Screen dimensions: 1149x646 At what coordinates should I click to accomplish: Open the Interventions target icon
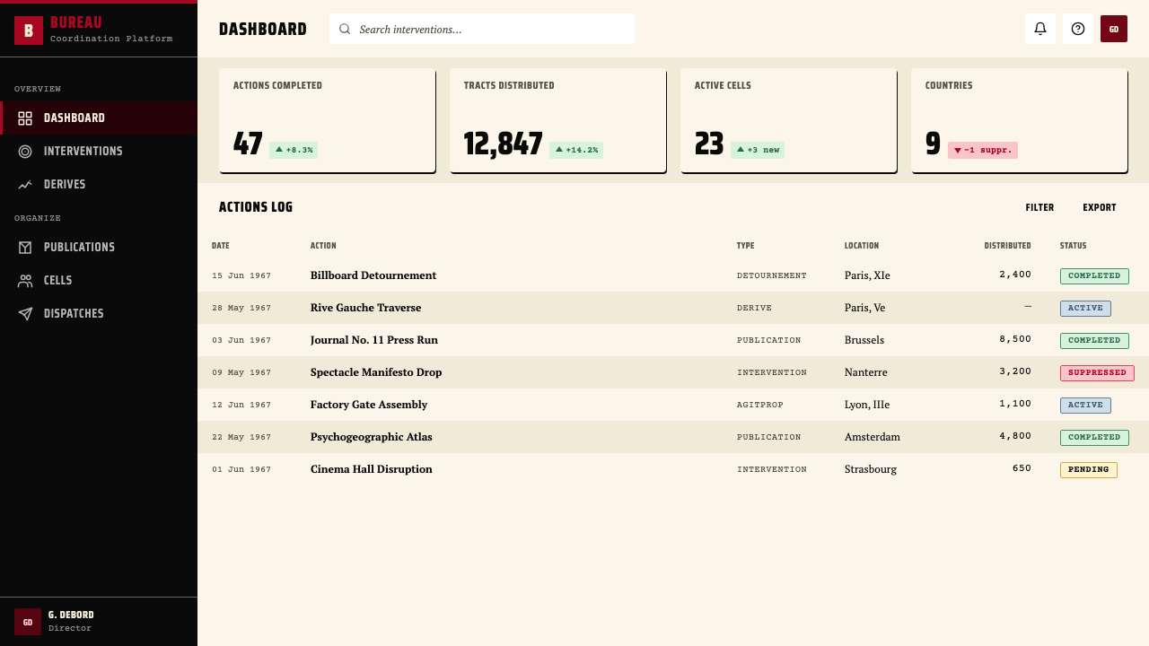click(x=25, y=152)
